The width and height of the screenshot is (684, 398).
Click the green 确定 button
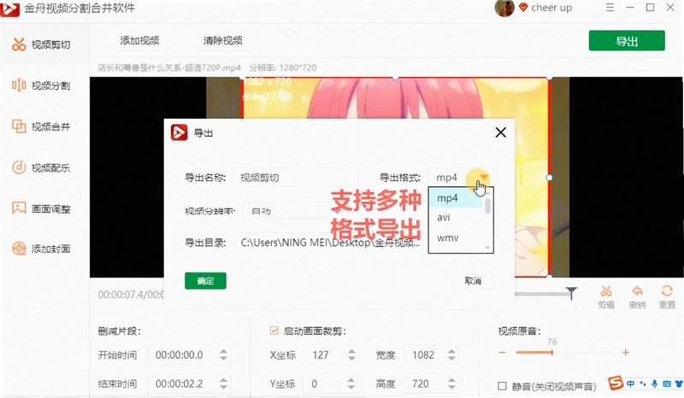pos(205,281)
